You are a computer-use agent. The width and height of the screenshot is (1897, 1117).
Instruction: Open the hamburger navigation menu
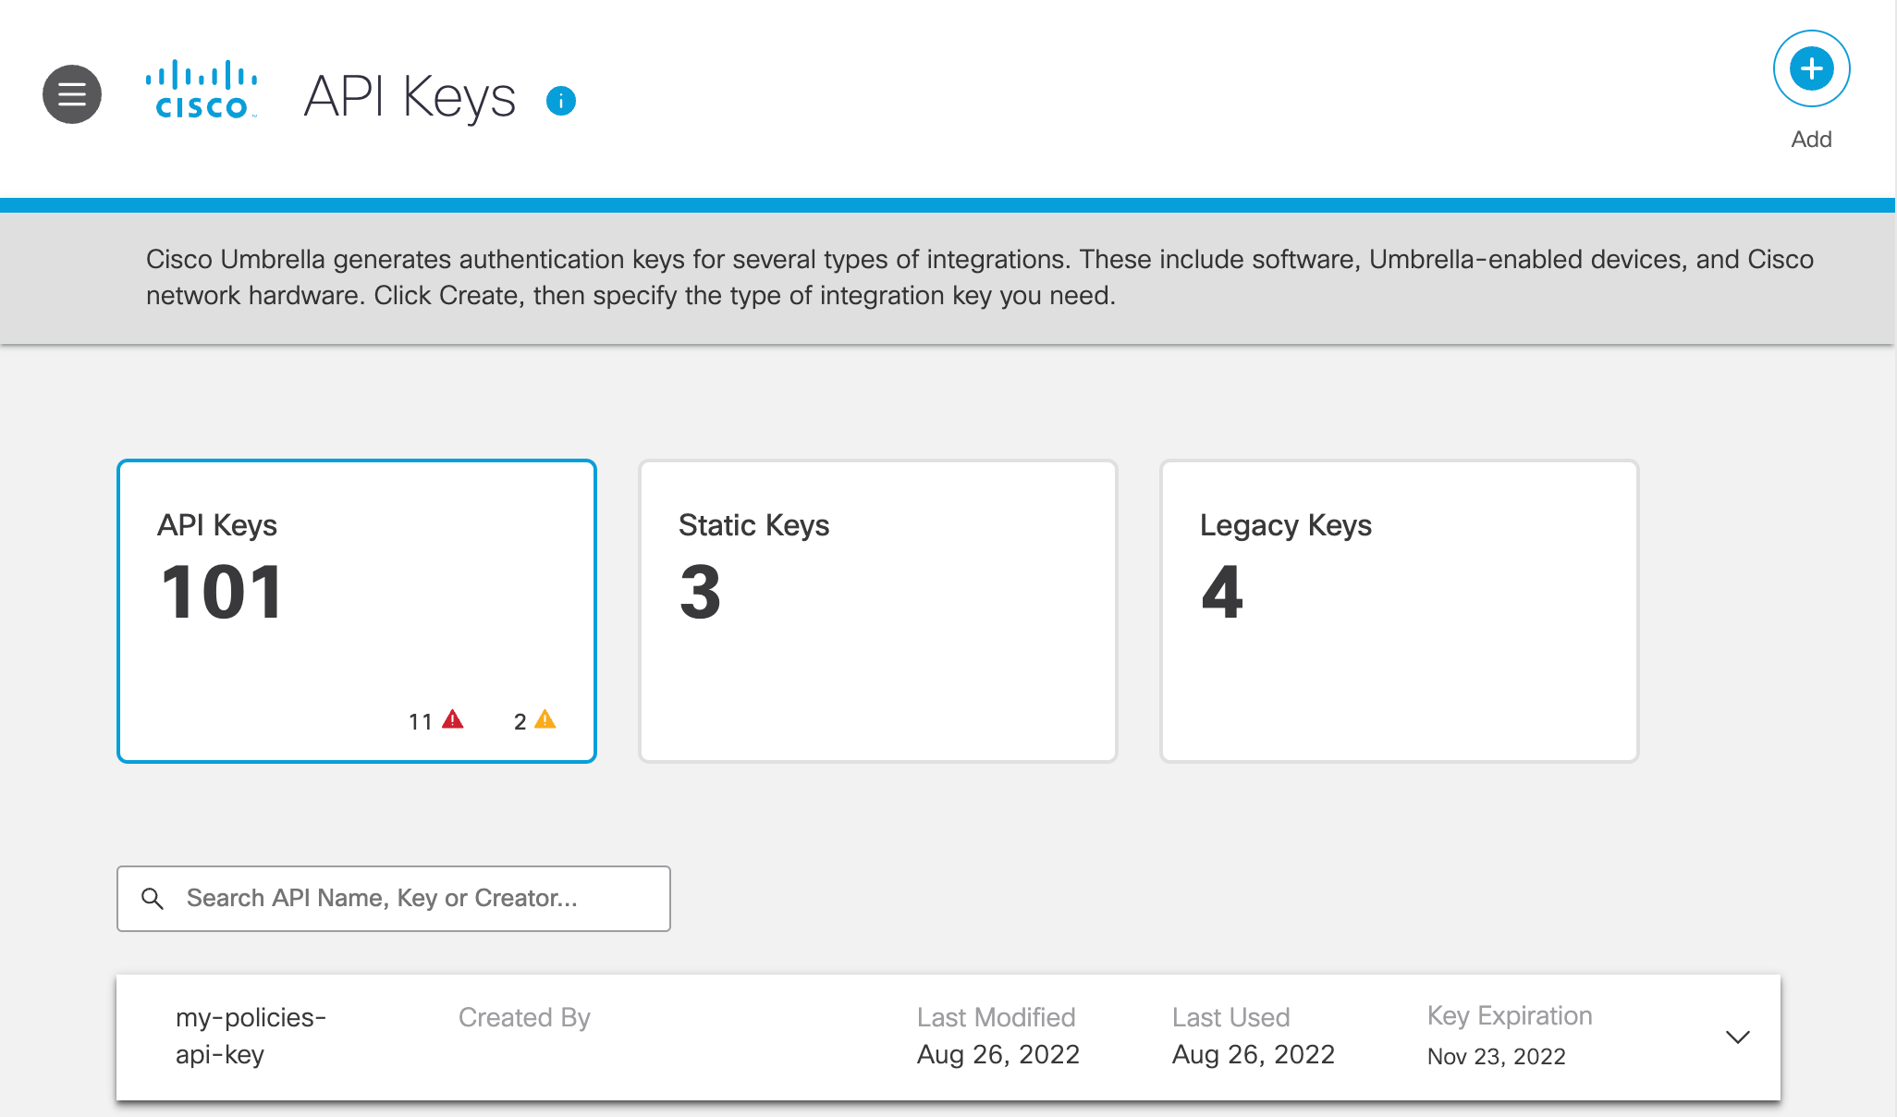[71, 94]
